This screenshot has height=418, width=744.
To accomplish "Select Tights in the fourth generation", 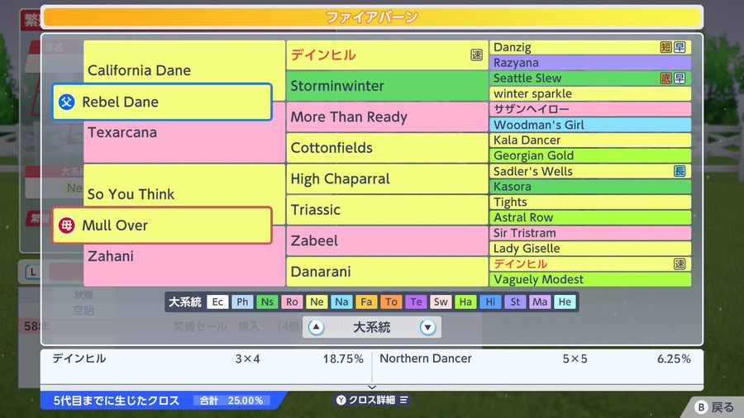I will (590, 202).
